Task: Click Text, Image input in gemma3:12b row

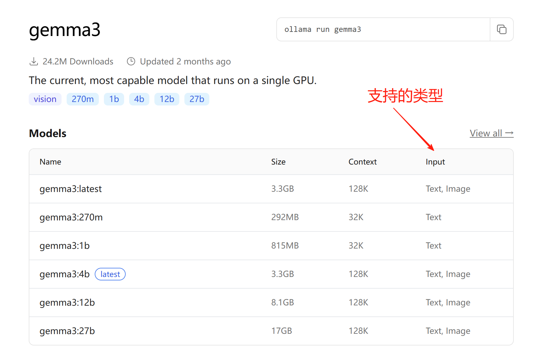Action: pos(448,303)
